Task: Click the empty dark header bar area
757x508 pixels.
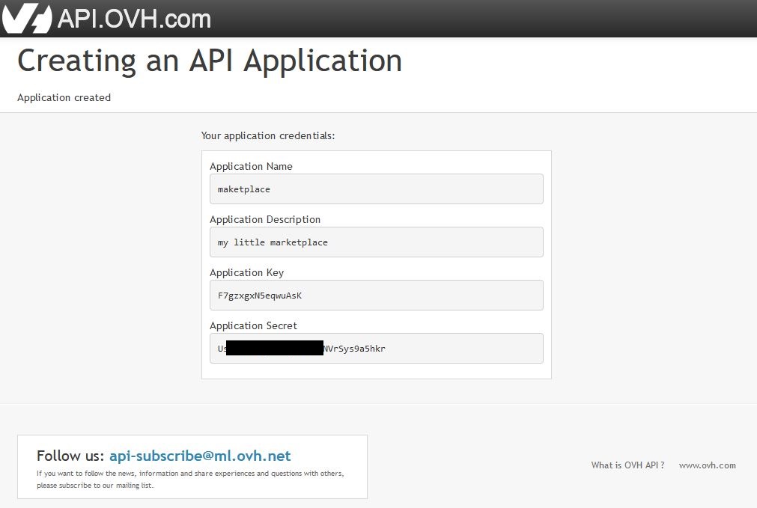Action: (487, 18)
